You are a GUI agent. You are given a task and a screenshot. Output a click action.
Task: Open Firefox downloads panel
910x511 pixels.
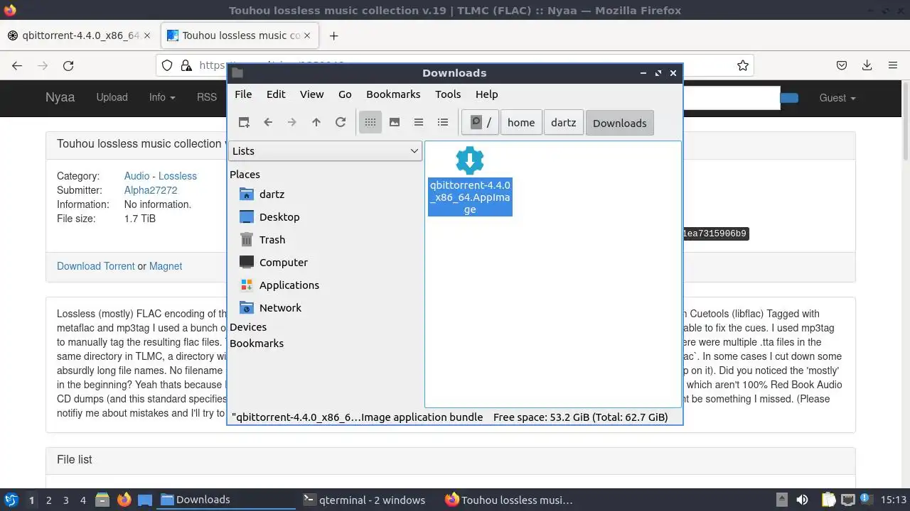click(867, 65)
